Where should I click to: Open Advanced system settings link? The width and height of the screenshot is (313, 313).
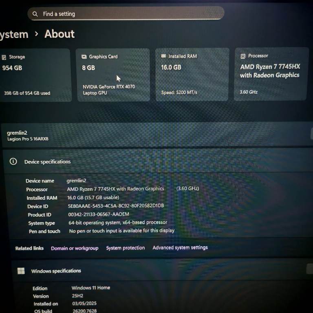click(180, 247)
